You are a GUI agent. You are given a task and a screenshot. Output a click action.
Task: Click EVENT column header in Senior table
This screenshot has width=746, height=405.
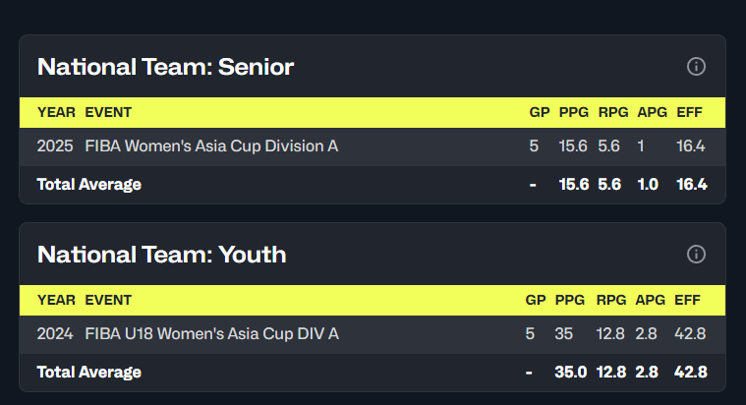[108, 112]
